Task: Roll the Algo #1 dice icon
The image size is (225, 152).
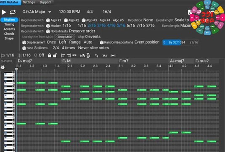Action: click(48, 20)
